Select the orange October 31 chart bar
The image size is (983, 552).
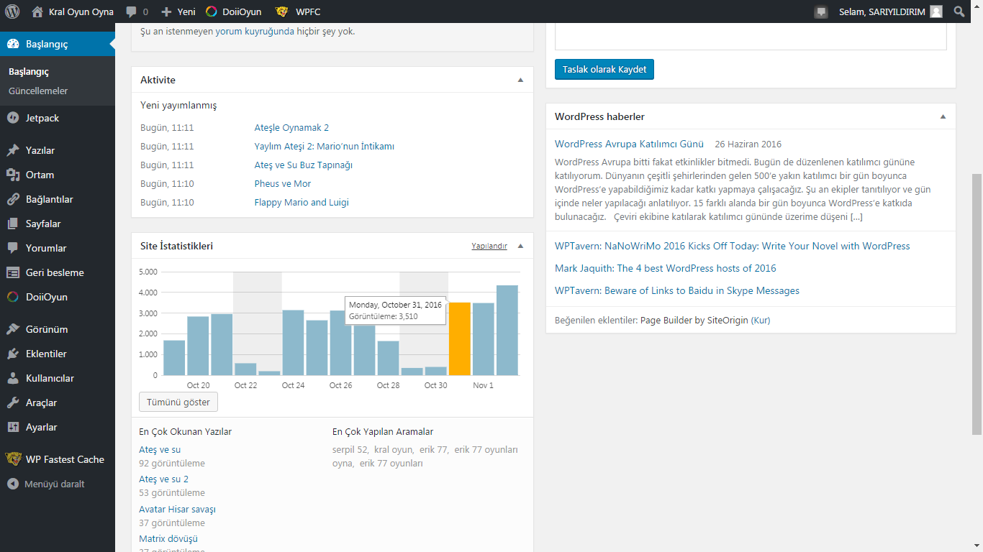[460, 339]
